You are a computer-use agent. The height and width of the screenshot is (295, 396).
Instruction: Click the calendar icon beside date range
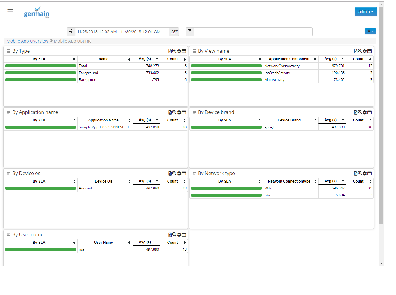click(x=71, y=31)
